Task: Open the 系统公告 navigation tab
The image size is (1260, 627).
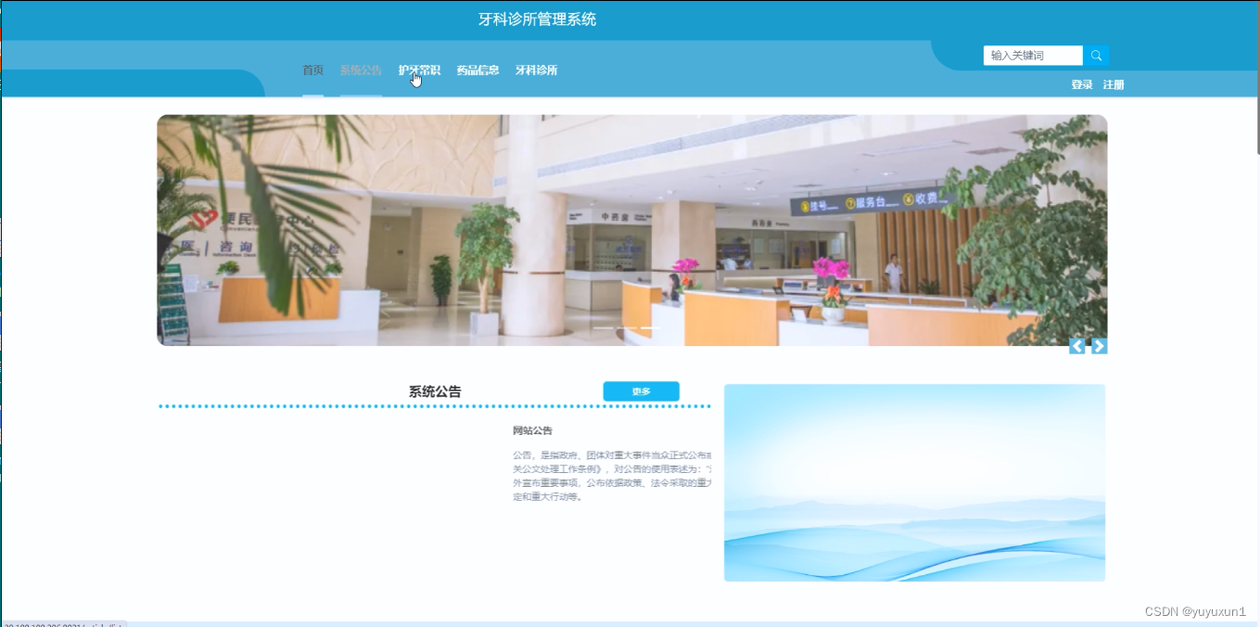Action: (x=361, y=70)
